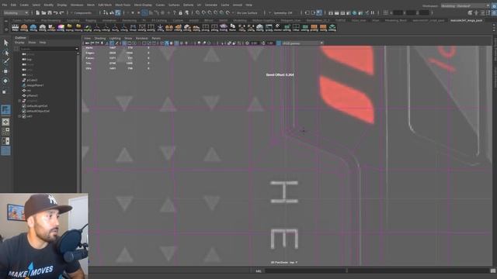Viewport: 497px width, 279px height.
Task: Open the Workspace dropdown
Action: 465,5
